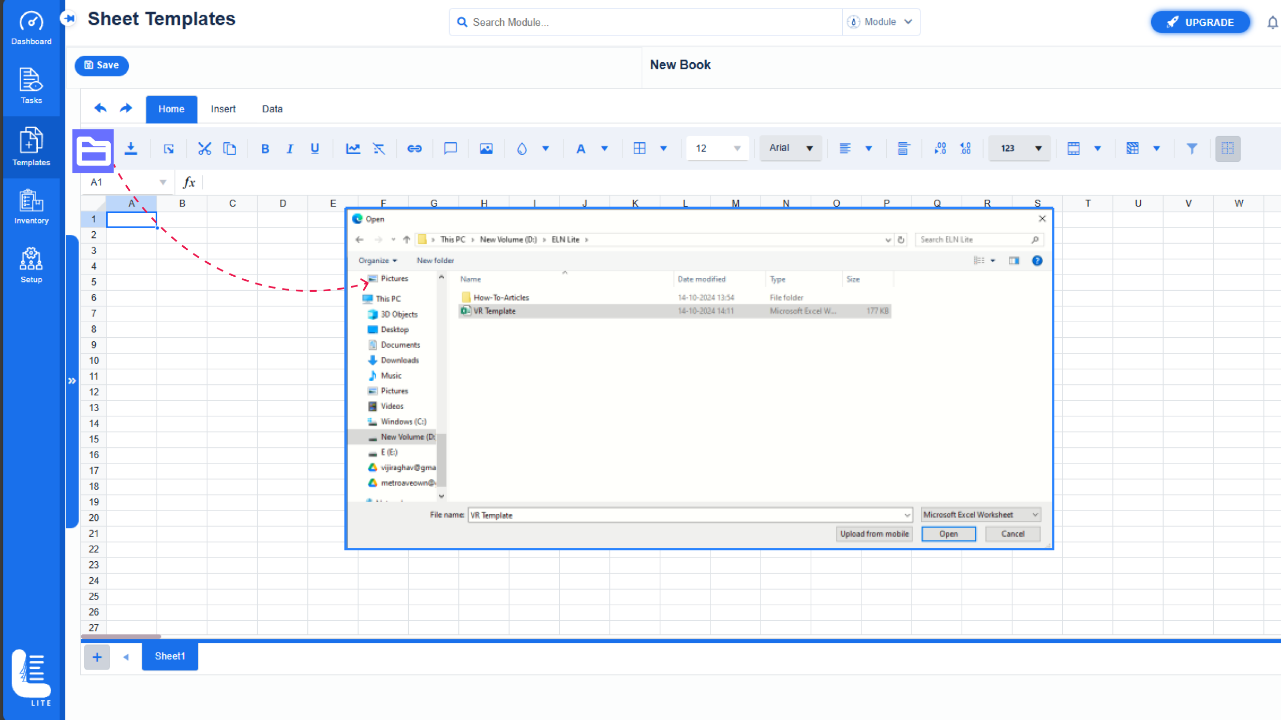Image resolution: width=1281 pixels, height=720 pixels.
Task: Click the Redo arrow
Action: pos(126,108)
